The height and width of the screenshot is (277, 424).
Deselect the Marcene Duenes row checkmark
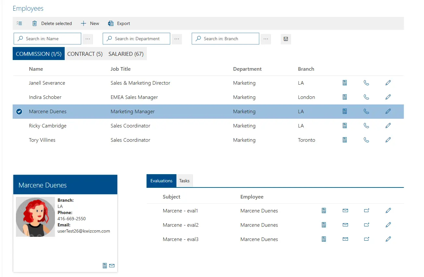click(19, 111)
